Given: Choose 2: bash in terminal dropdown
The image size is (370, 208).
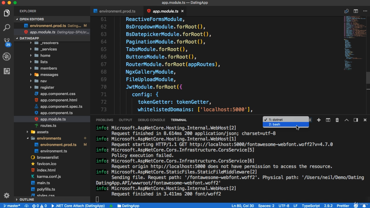Looking at the screenshot, I should (286, 124).
